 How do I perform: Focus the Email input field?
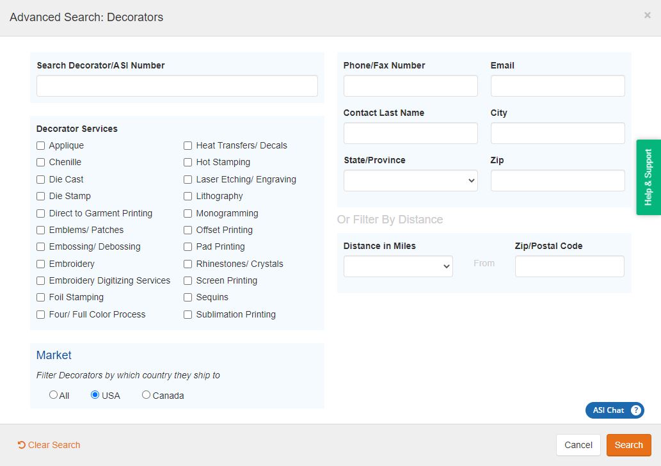pos(558,86)
